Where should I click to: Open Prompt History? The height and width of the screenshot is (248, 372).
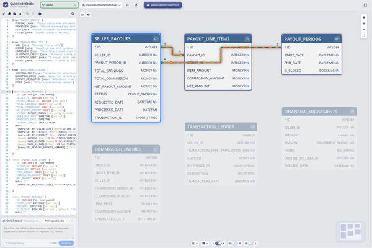(14, 243)
